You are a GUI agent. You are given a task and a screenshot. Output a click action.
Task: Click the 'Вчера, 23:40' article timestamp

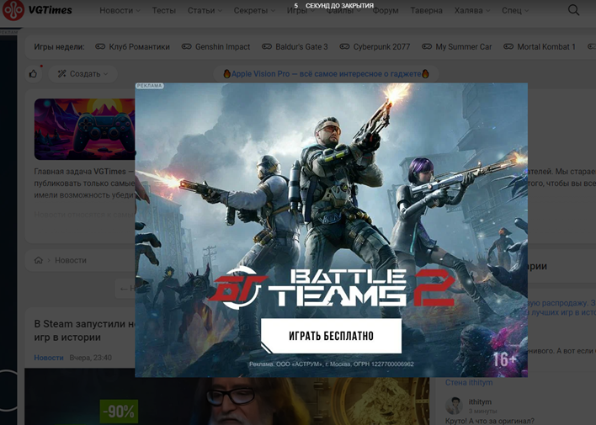click(90, 358)
